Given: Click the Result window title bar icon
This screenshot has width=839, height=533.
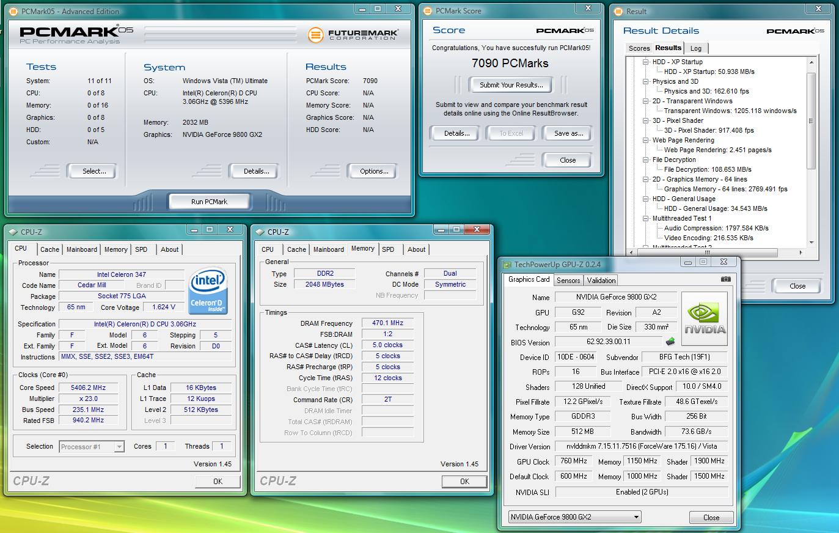Looking at the screenshot, I should click(x=618, y=11).
